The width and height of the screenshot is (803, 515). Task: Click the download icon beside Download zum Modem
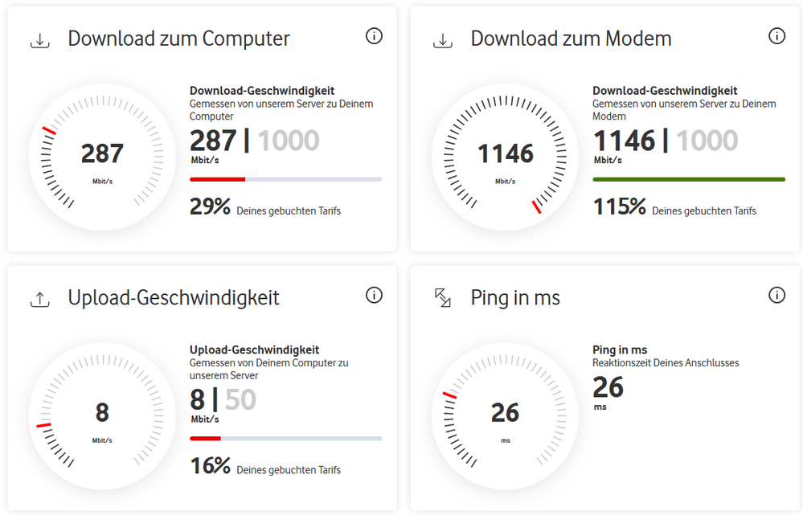pos(442,37)
